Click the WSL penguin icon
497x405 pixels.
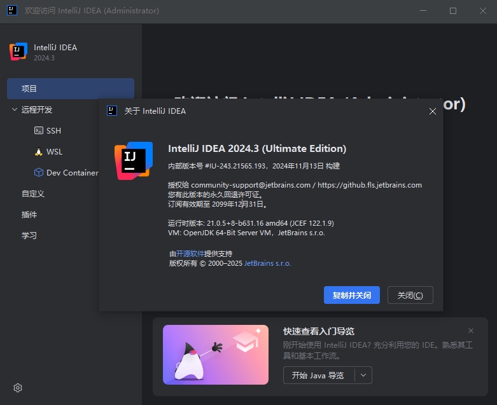point(39,152)
